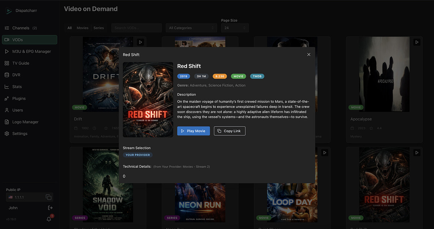
Task: Open the DVR section
Action: [x=30, y=75]
